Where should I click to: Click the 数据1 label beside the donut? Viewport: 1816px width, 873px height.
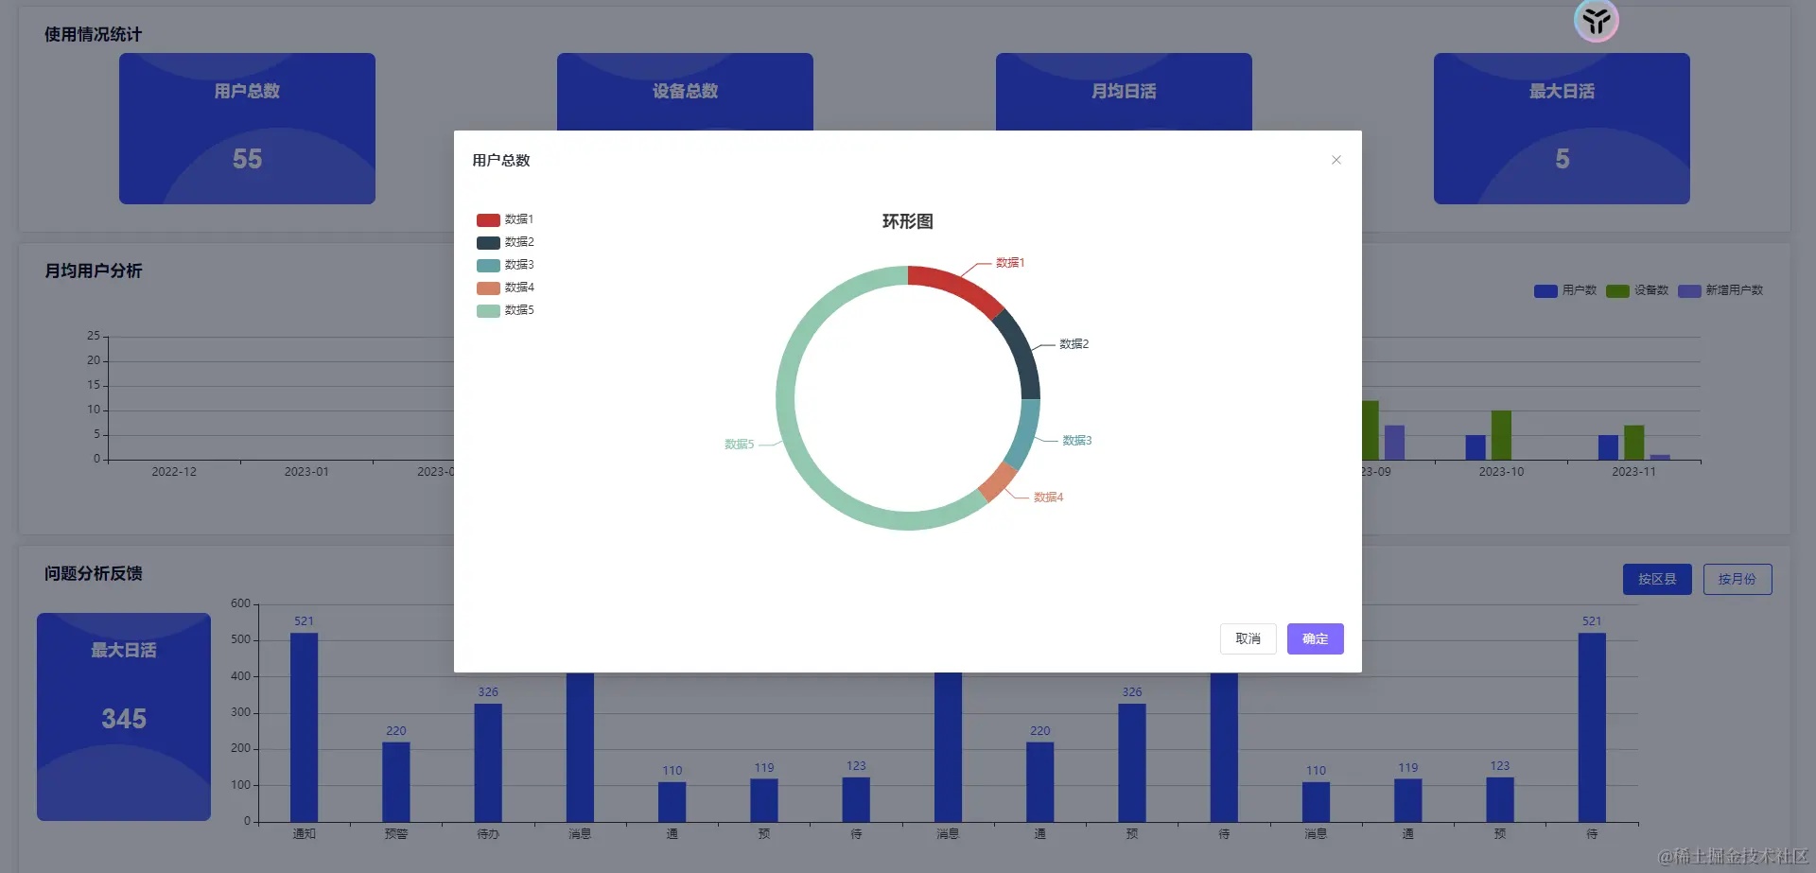click(x=1010, y=263)
